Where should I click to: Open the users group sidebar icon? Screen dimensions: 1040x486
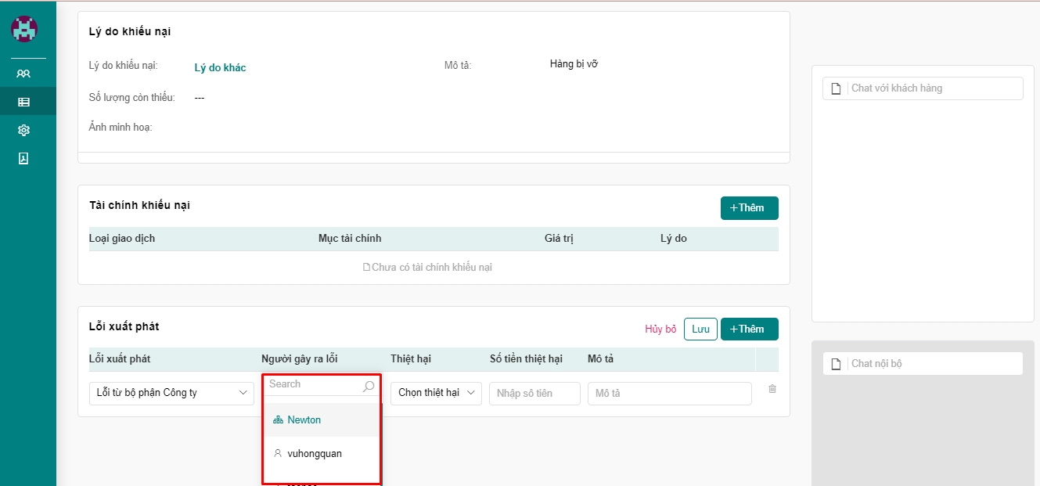pyautogui.click(x=23, y=74)
